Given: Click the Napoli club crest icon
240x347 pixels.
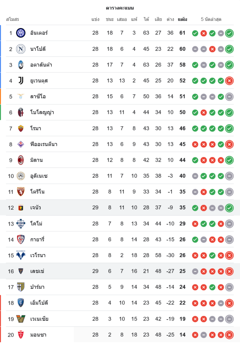Looking at the screenshot, I should pyautogui.click(x=21, y=49).
